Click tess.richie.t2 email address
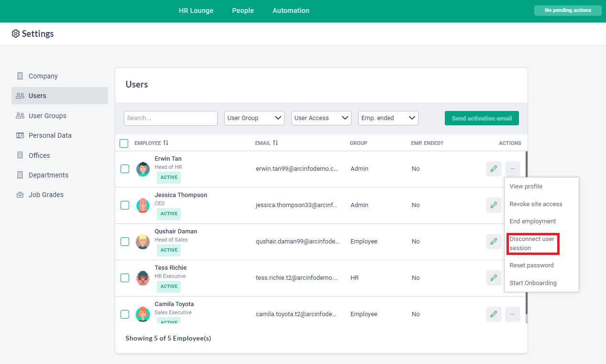The height and width of the screenshot is (364, 606). pos(297,278)
